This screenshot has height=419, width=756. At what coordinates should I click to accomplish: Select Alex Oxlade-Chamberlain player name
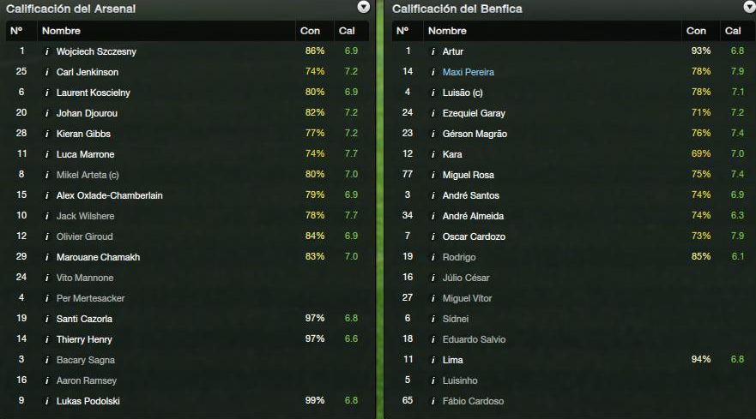[x=110, y=195]
